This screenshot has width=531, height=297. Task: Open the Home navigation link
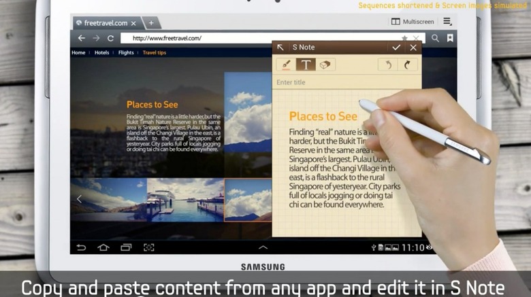point(78,52)
